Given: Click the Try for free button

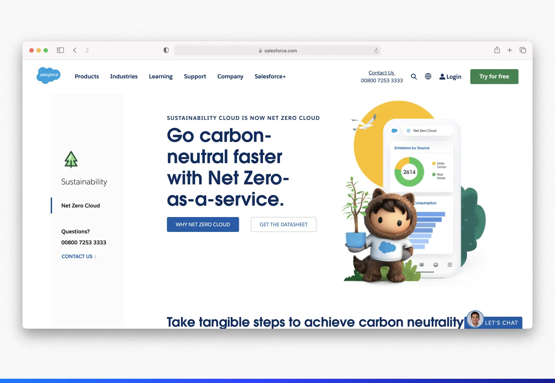Looking at the screenshot, I should point(494,76).
